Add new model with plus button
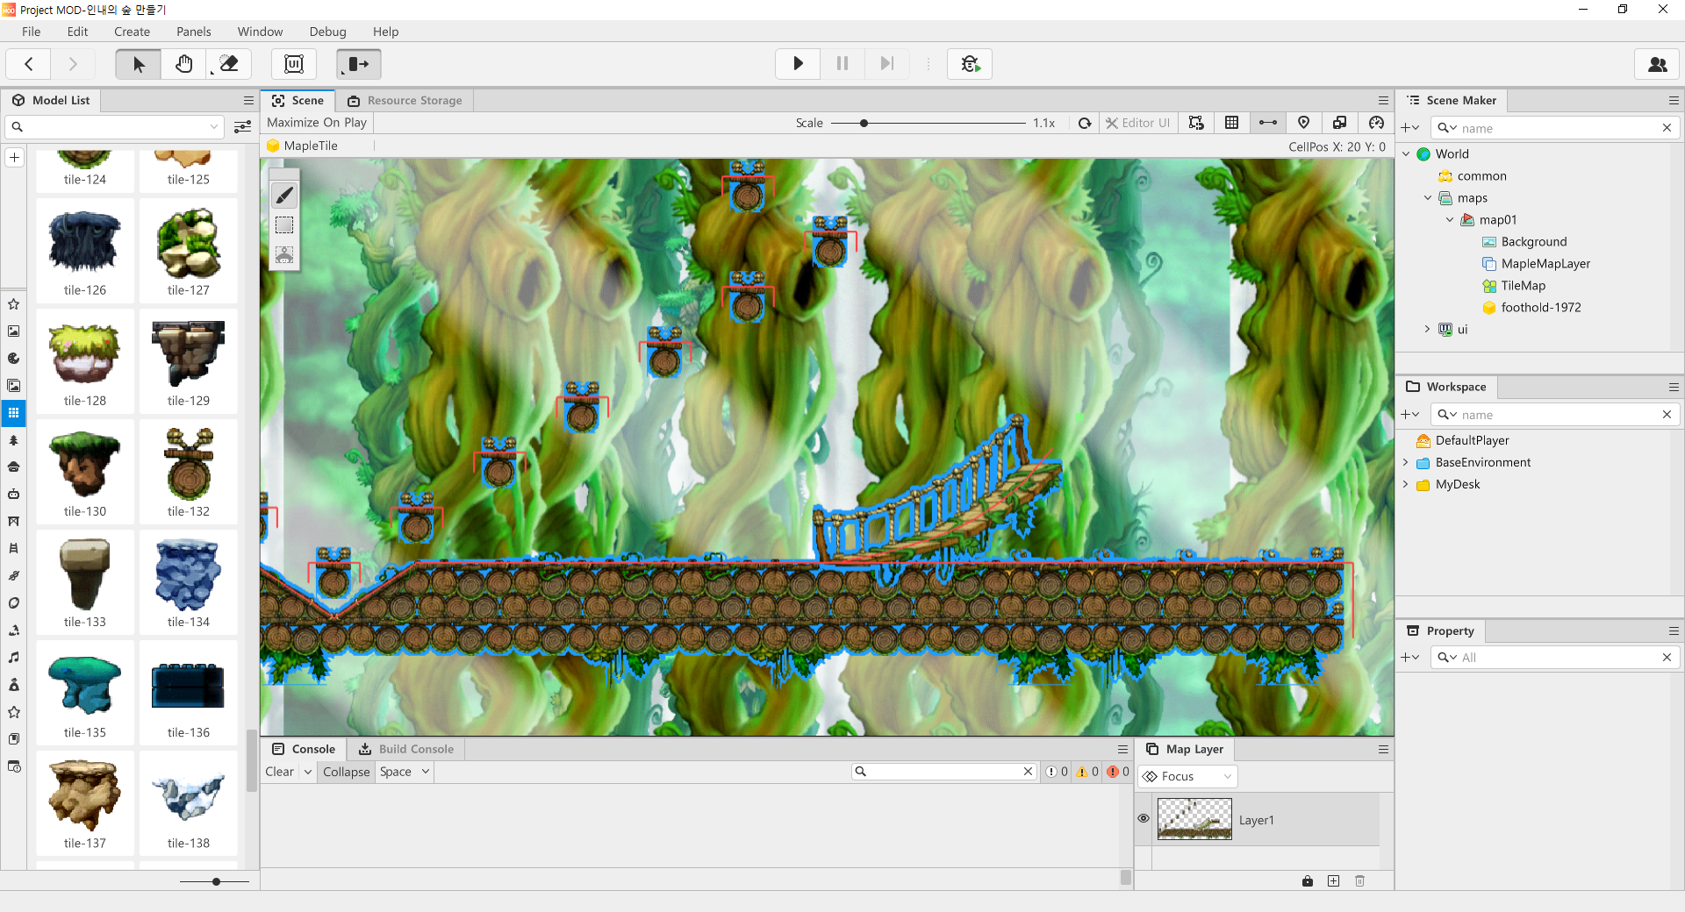Viewport: 1685px width, 912px height. tap(14, 158)
